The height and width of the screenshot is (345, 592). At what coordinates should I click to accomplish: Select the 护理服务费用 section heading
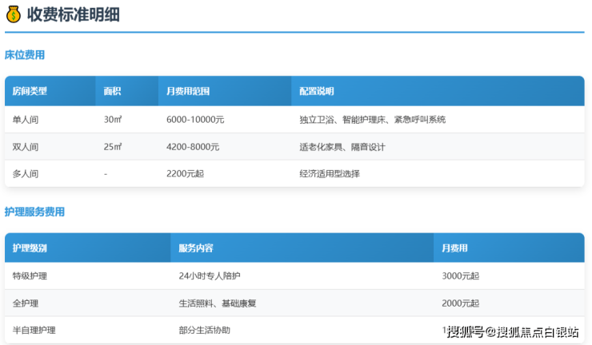[34, 212]
